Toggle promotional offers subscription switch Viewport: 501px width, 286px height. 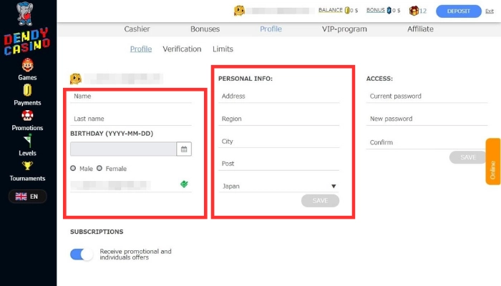point(82,255)
